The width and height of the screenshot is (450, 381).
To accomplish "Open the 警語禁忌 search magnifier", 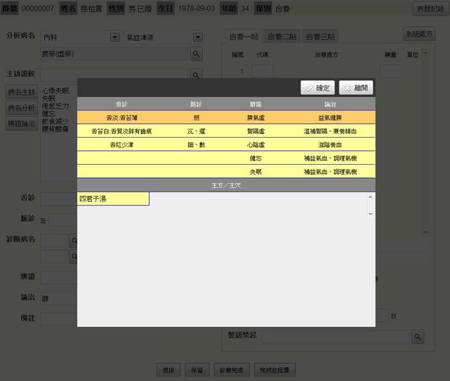I will [x=418, y=336].
